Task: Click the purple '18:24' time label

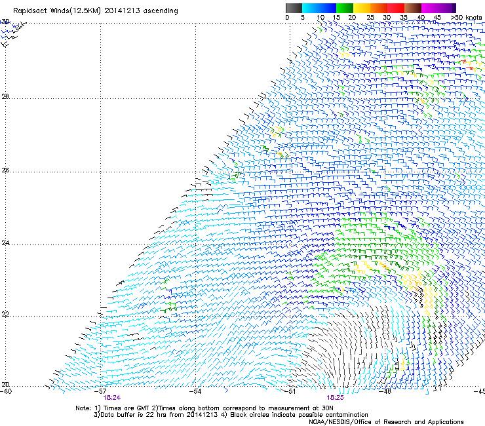Action: [112, 398]
